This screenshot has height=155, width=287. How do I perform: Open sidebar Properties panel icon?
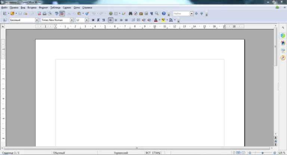[x=283, y=36]
